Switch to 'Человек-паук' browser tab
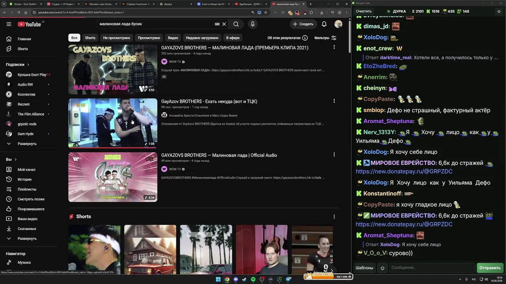Screen dimensions: 506x284 (x=101, y=4)
